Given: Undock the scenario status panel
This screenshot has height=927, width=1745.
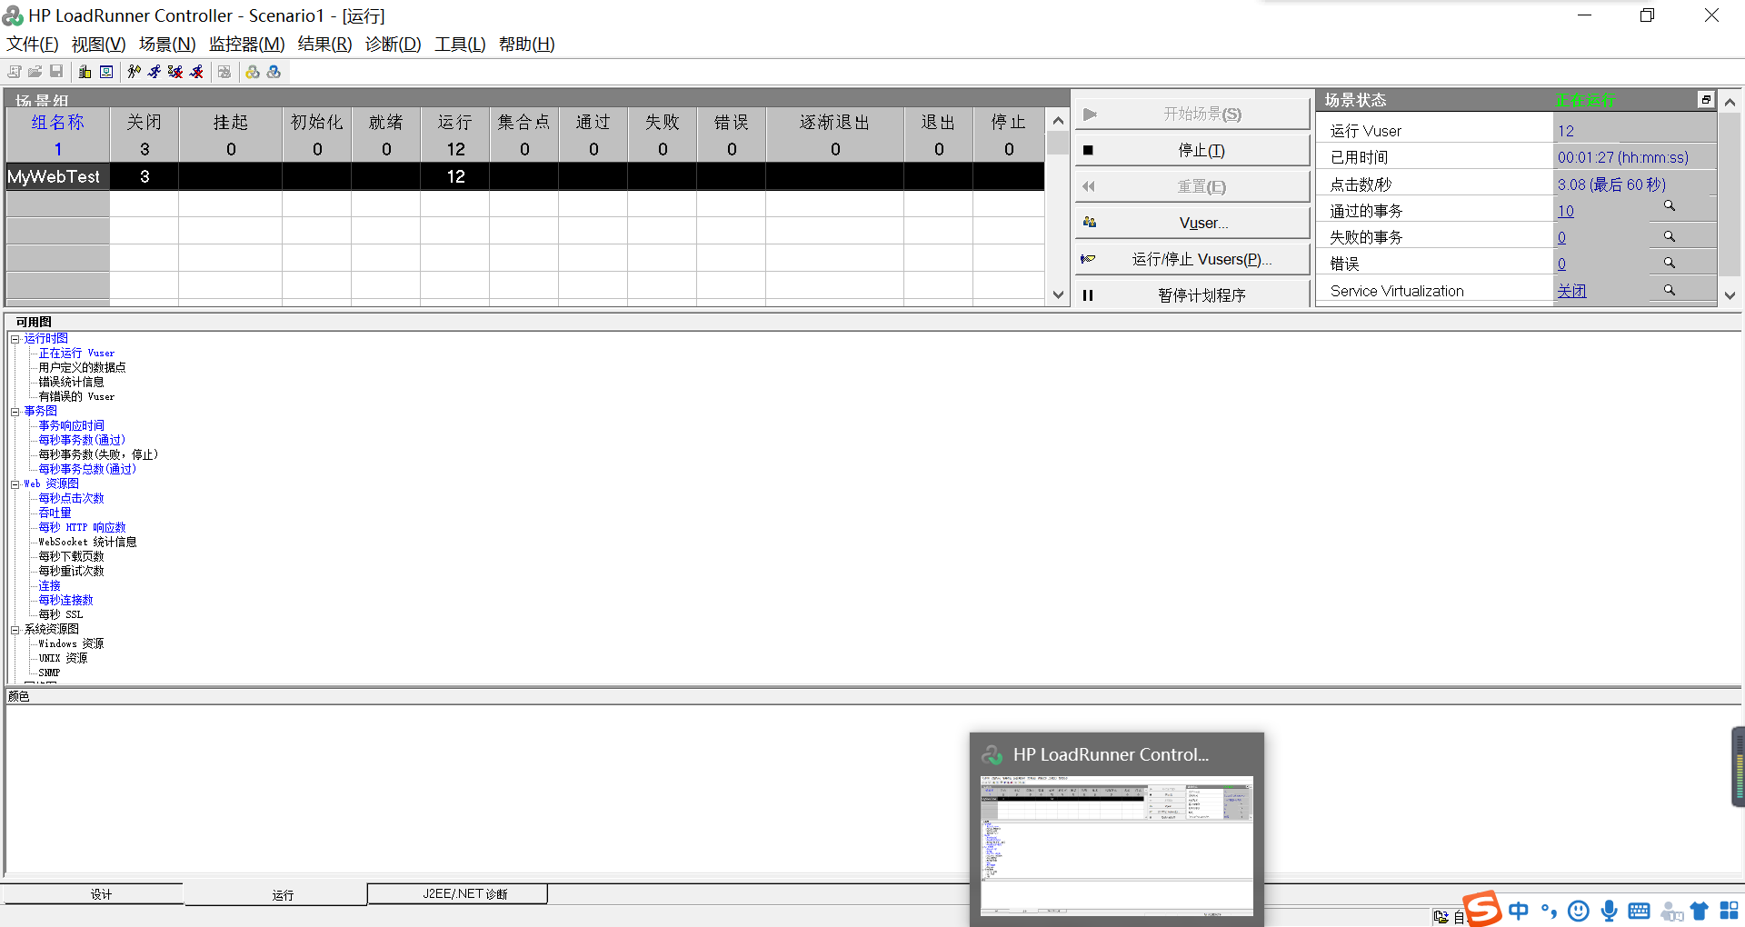Looking at the screenshot, I should [1706, 100].
